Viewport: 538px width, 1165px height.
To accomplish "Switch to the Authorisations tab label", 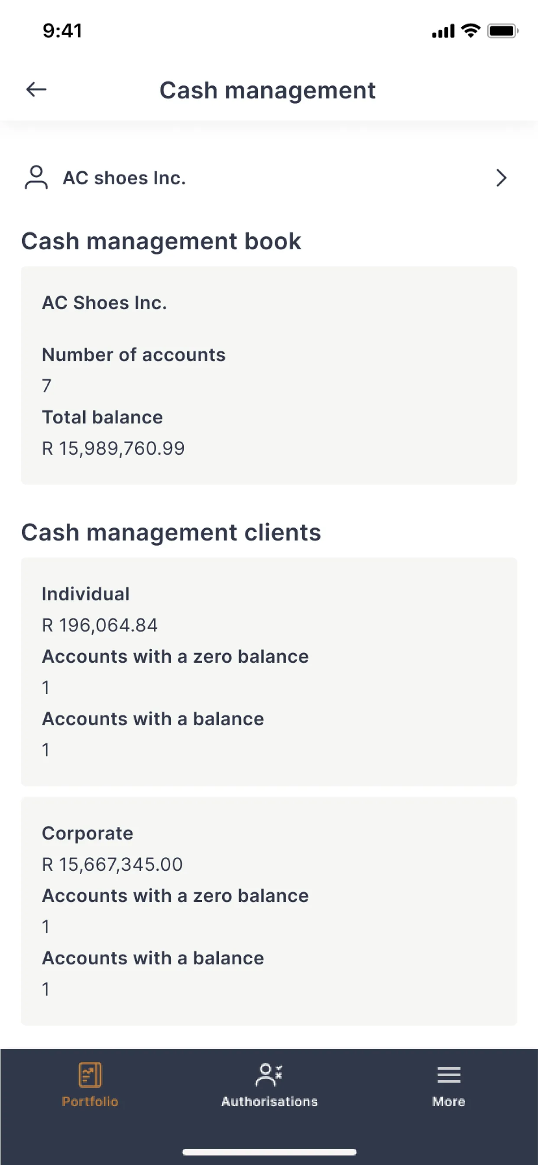I will (269, 1101).
